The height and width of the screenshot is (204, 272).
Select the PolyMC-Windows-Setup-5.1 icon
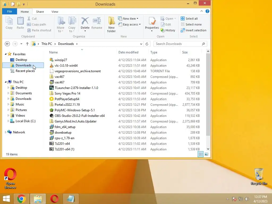pyautogui.click(x=52, y=110)
